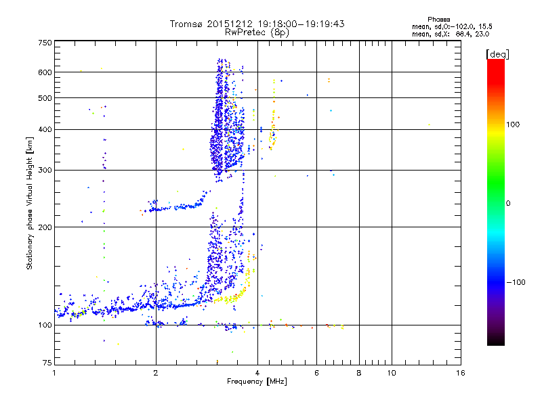Click the rainbow phase colorbar
The height and width of the screenshot is (406, 542).
click(496, 202)
